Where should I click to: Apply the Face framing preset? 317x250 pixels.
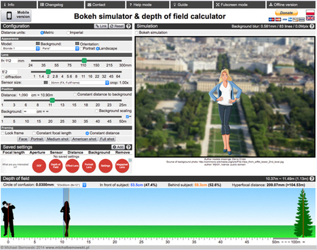23,139
